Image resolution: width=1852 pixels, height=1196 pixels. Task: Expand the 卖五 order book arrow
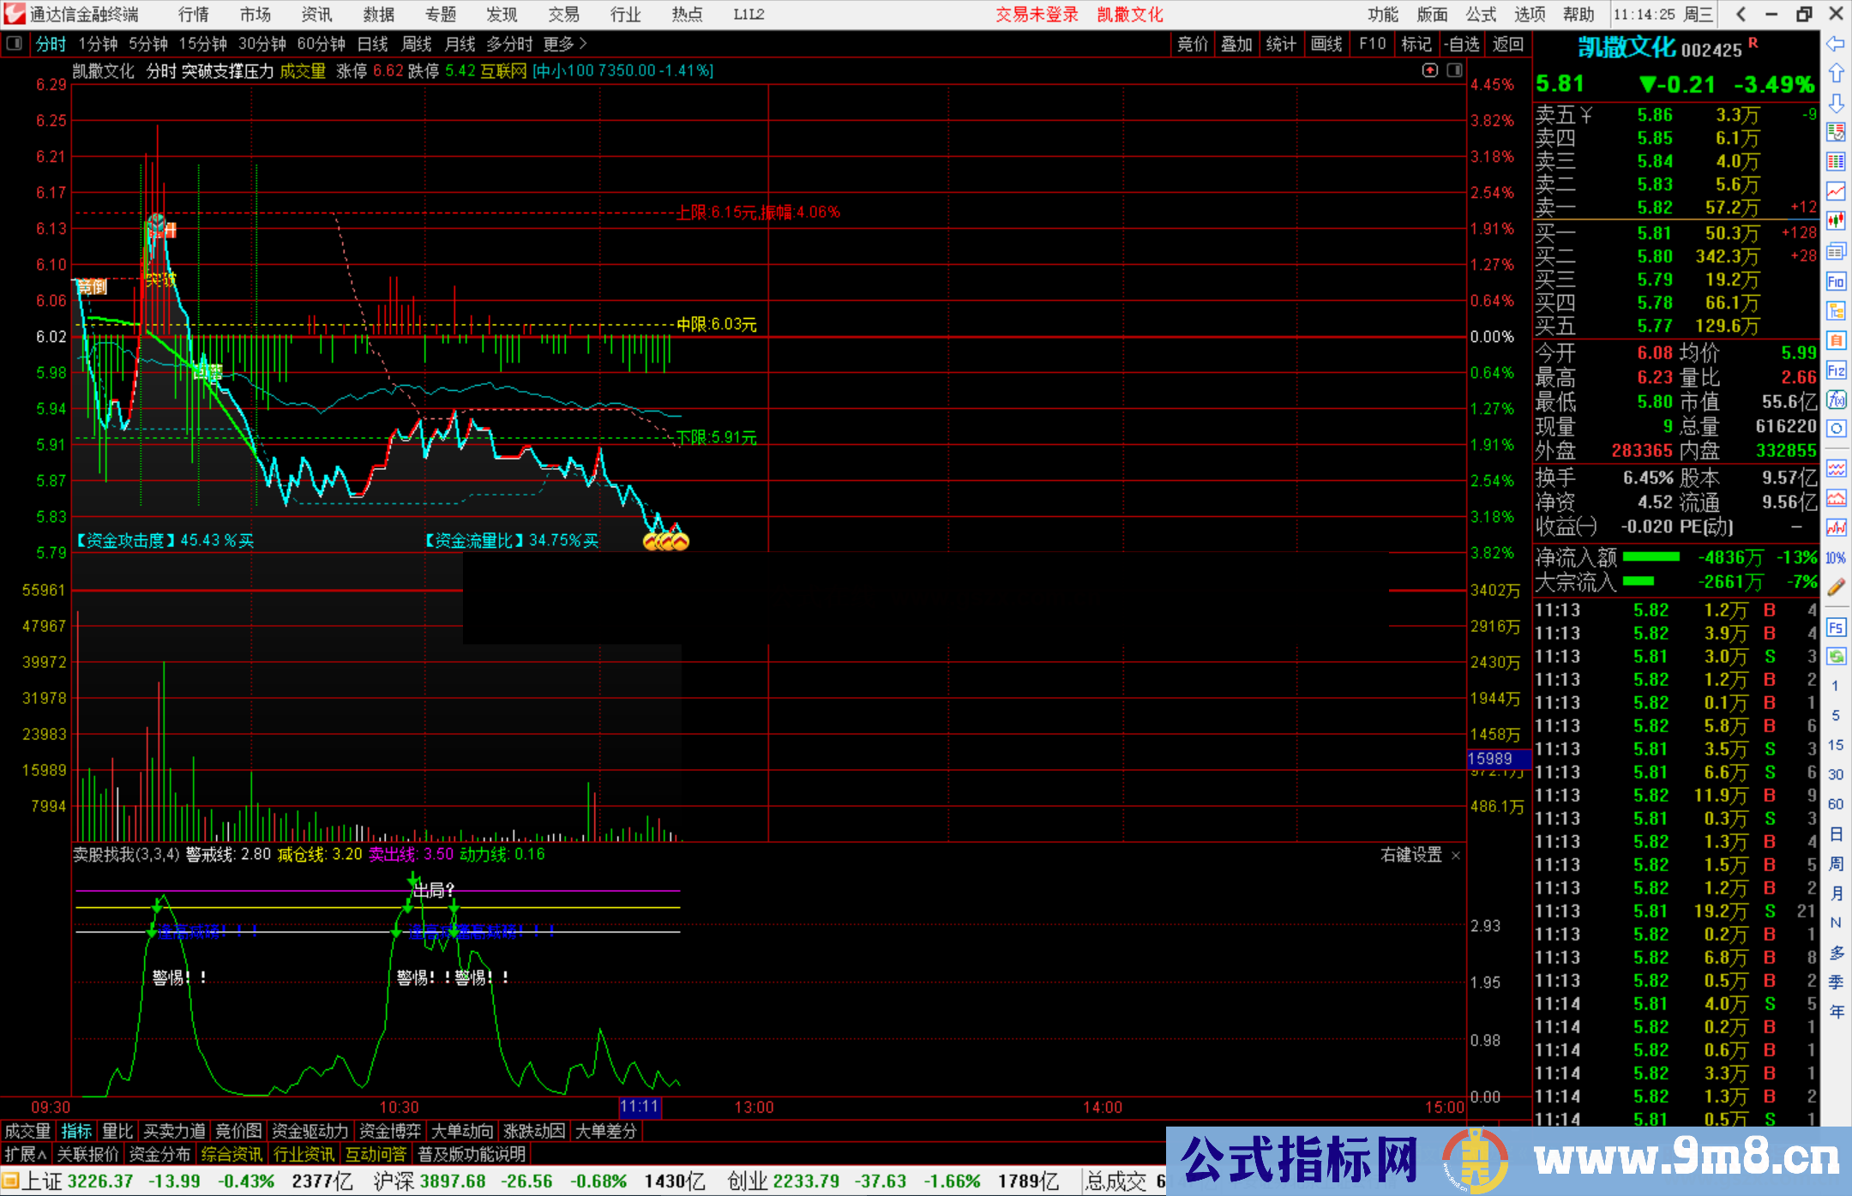(x=1586, y=115)
